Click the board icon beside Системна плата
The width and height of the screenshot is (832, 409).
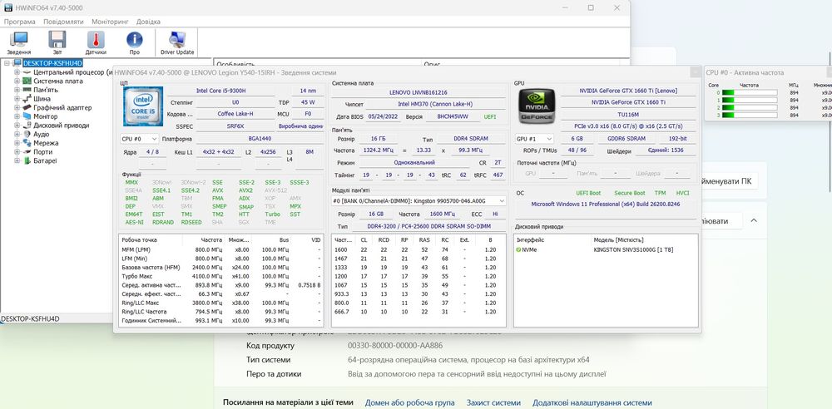point(27,81)
